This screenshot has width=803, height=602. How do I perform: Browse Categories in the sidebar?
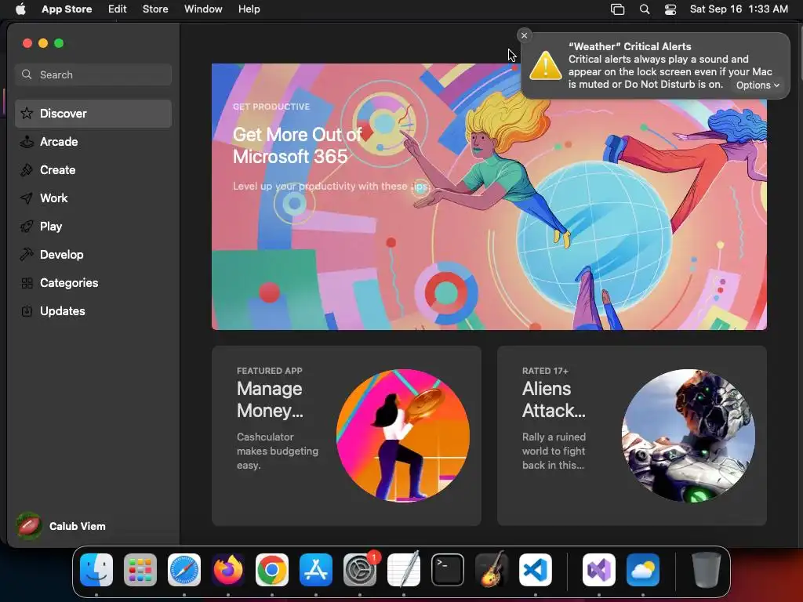[x=93, y=282]
